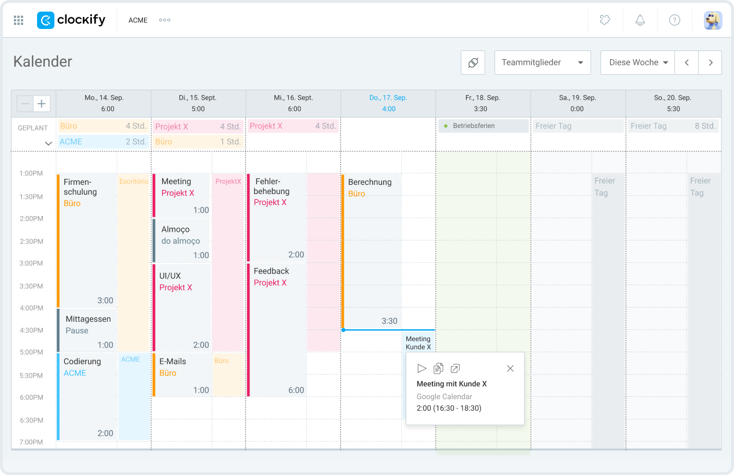
Task: Open Meeting Projekt X entry on Tuesday
Action: [181, 195]
